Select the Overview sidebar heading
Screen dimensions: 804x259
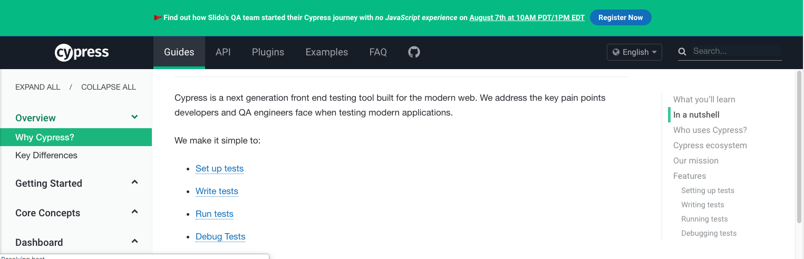[35, 118]
